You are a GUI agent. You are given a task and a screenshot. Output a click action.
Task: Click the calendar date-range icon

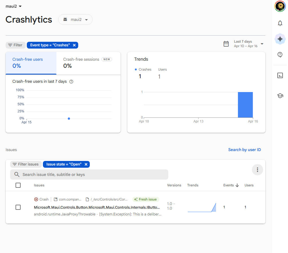[x=226, y=44]
